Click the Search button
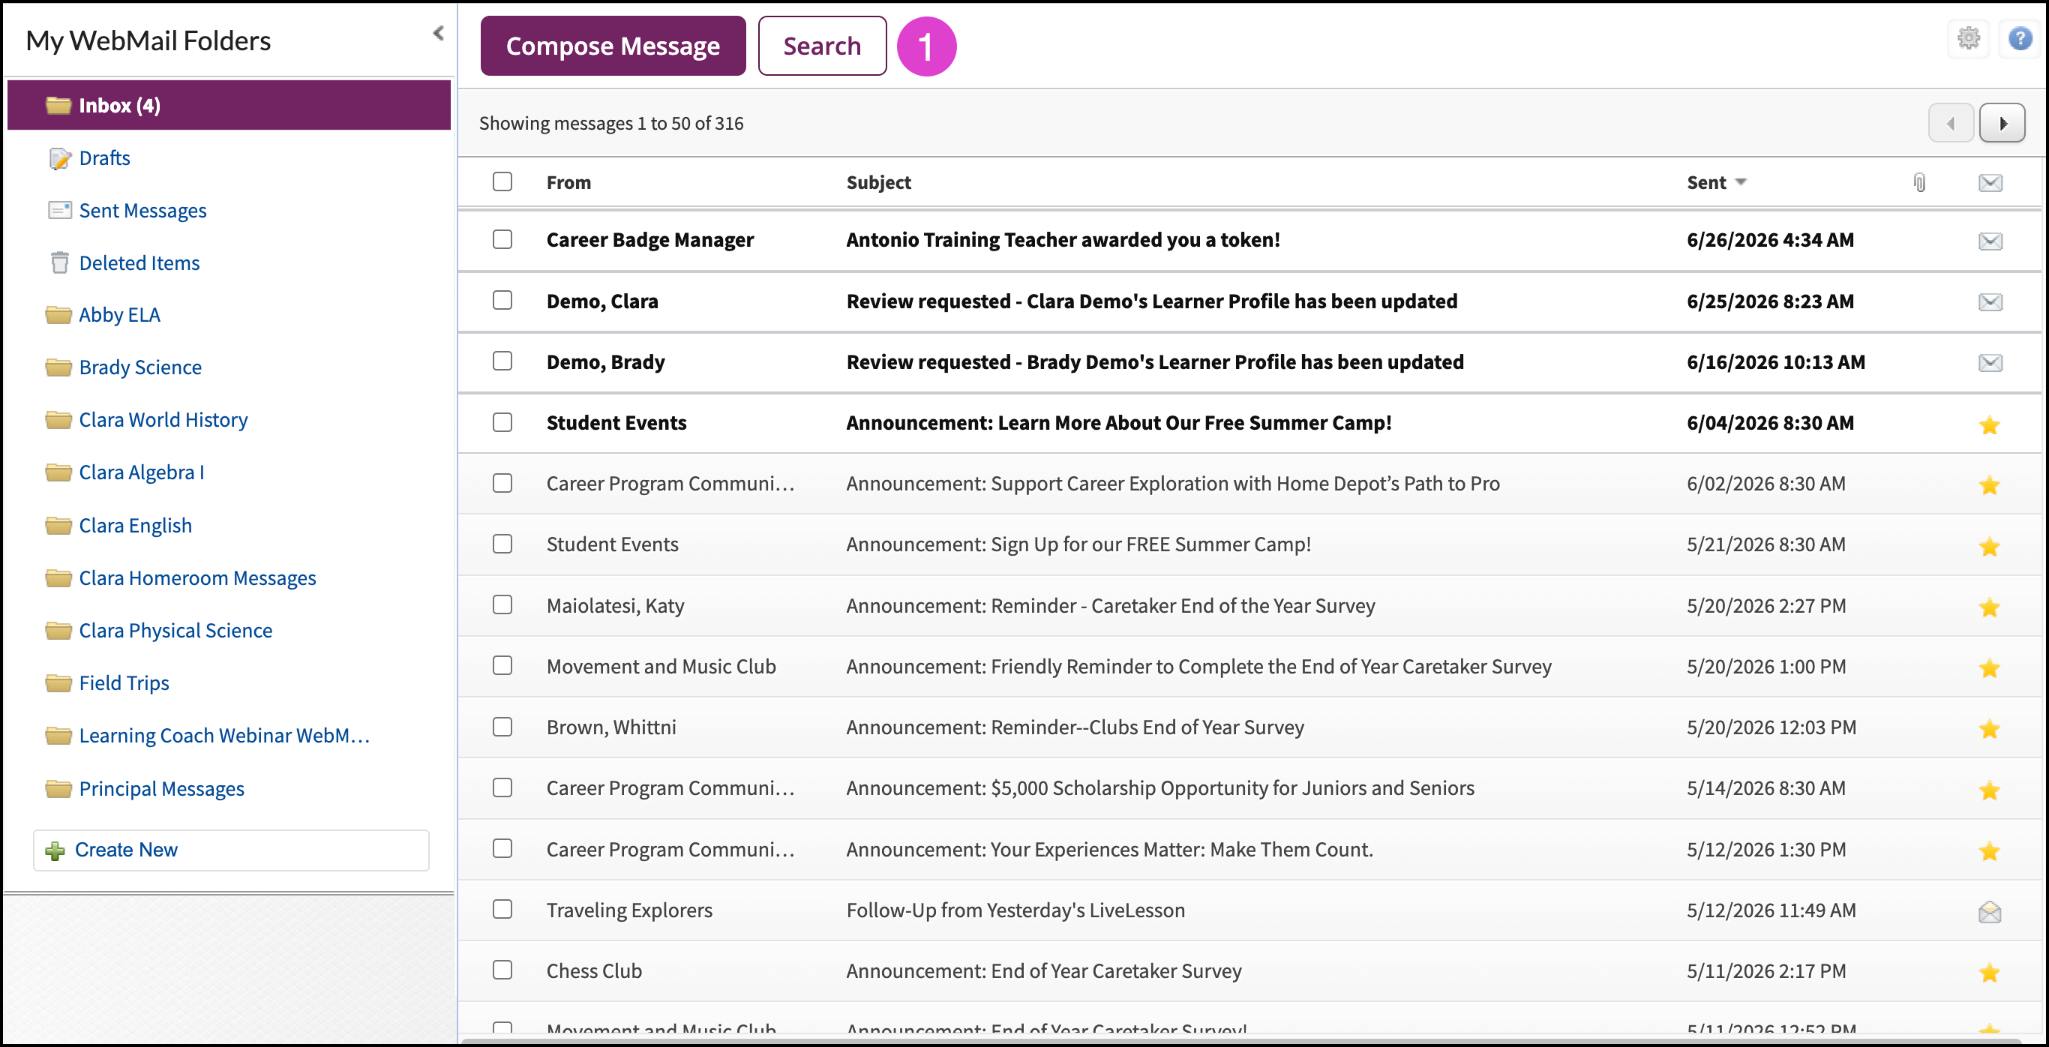The image size is (2049, 1047). click(x=822, y=46)
